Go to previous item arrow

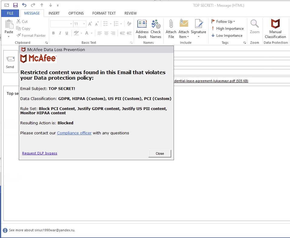click(42, 5)
